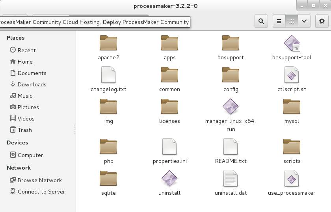
Task: Go to Home in Places
Action: [x=25, y=62]
